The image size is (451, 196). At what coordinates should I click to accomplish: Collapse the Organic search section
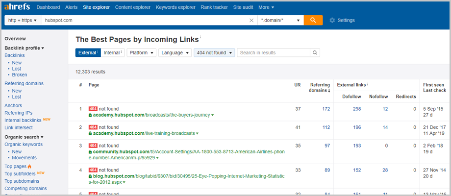[x=24, y=137]
